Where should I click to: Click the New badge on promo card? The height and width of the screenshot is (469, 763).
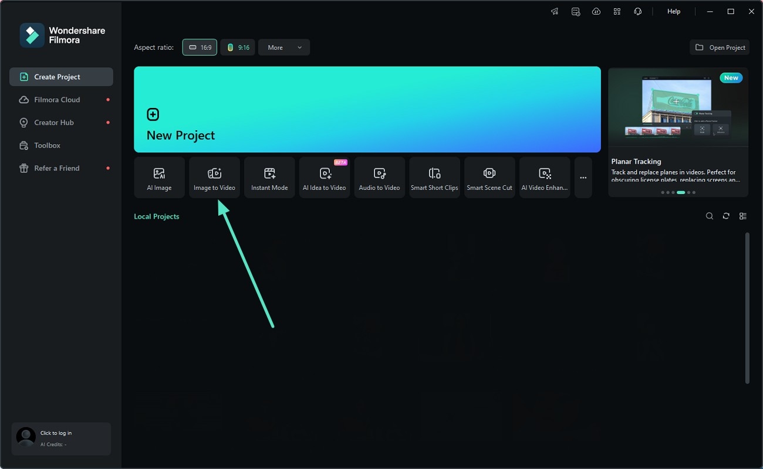(731, 78)
